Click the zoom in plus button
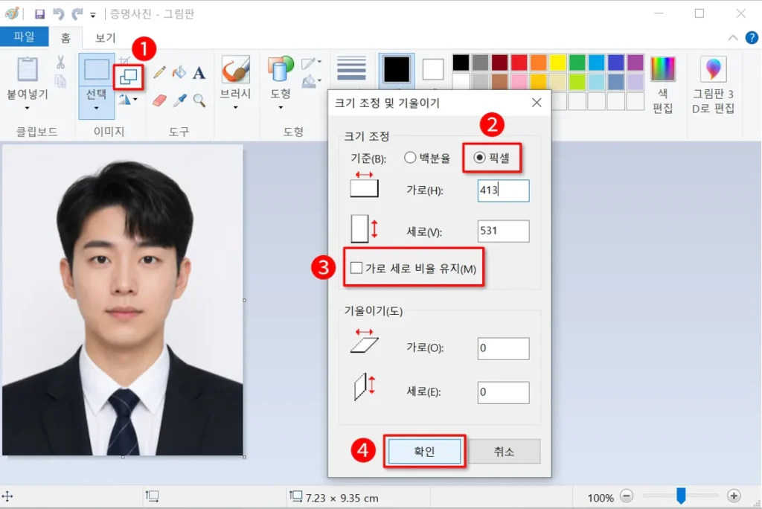This screenshot has width=762, height=509. click(734, 496)
